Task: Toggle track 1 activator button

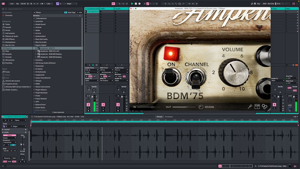Action: click(x=88, y=104)
